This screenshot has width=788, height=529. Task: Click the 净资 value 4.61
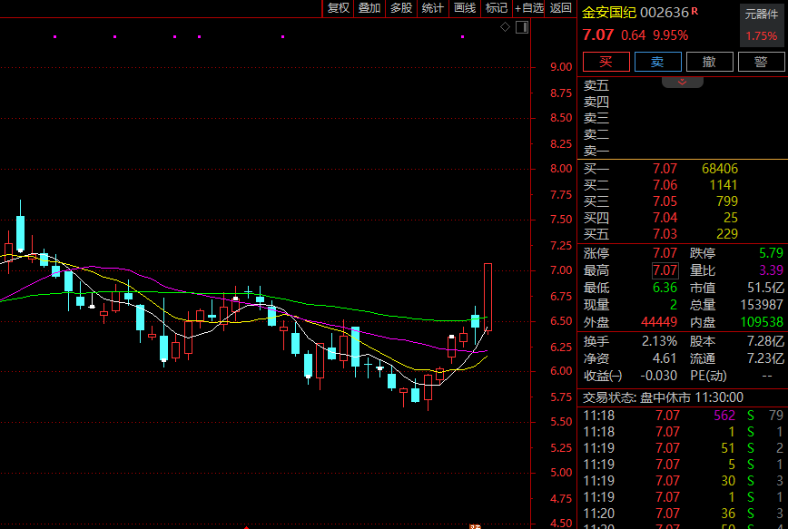coord(664,358)
